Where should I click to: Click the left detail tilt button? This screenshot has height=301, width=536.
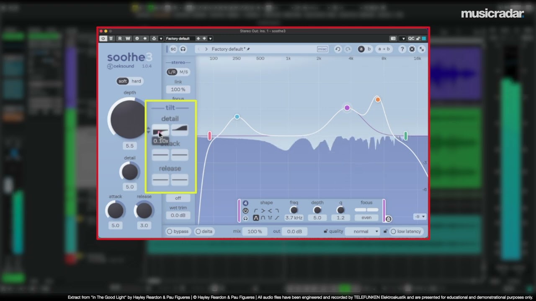(160, 130)
